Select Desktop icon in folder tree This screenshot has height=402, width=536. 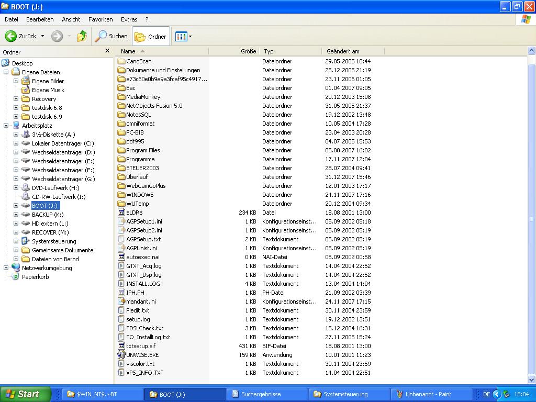point(5,63)
